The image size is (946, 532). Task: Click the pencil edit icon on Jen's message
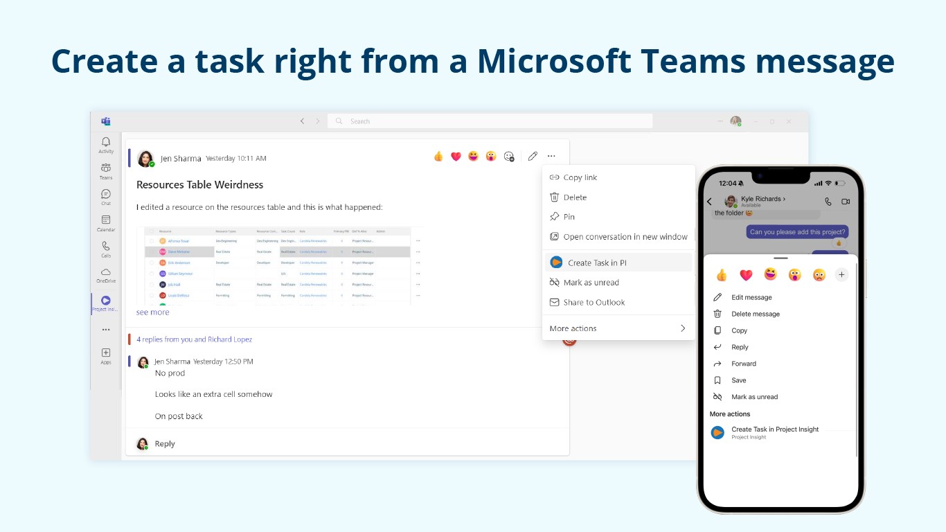(x=533, y=157)
